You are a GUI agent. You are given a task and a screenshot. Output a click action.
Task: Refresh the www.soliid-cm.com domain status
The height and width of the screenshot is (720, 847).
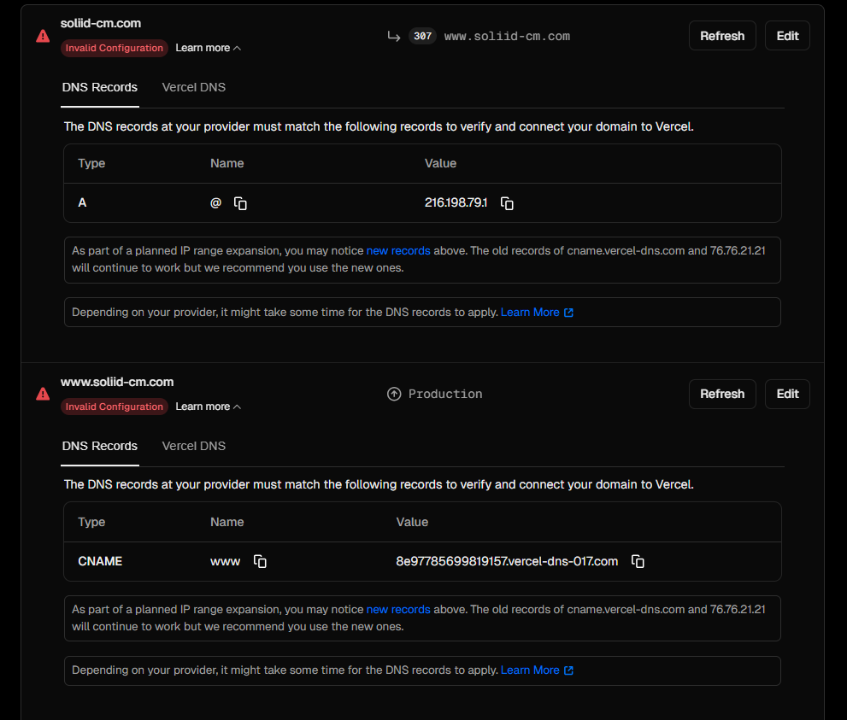722,394
